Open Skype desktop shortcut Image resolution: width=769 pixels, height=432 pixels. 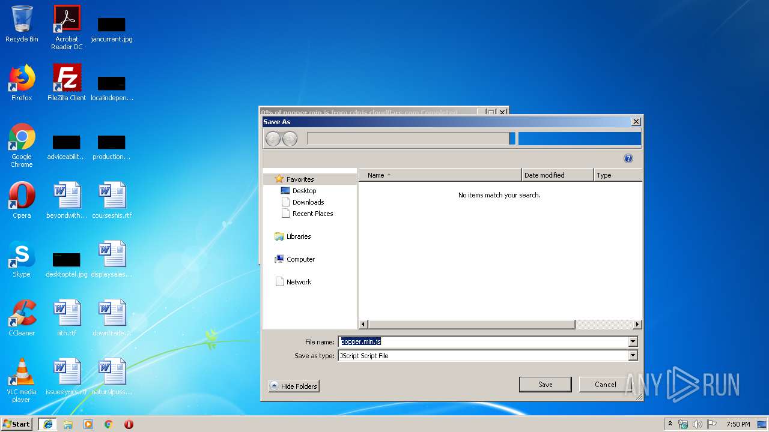(22, 259)
